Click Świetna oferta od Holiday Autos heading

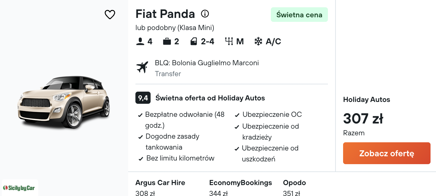tap(210, 98)
